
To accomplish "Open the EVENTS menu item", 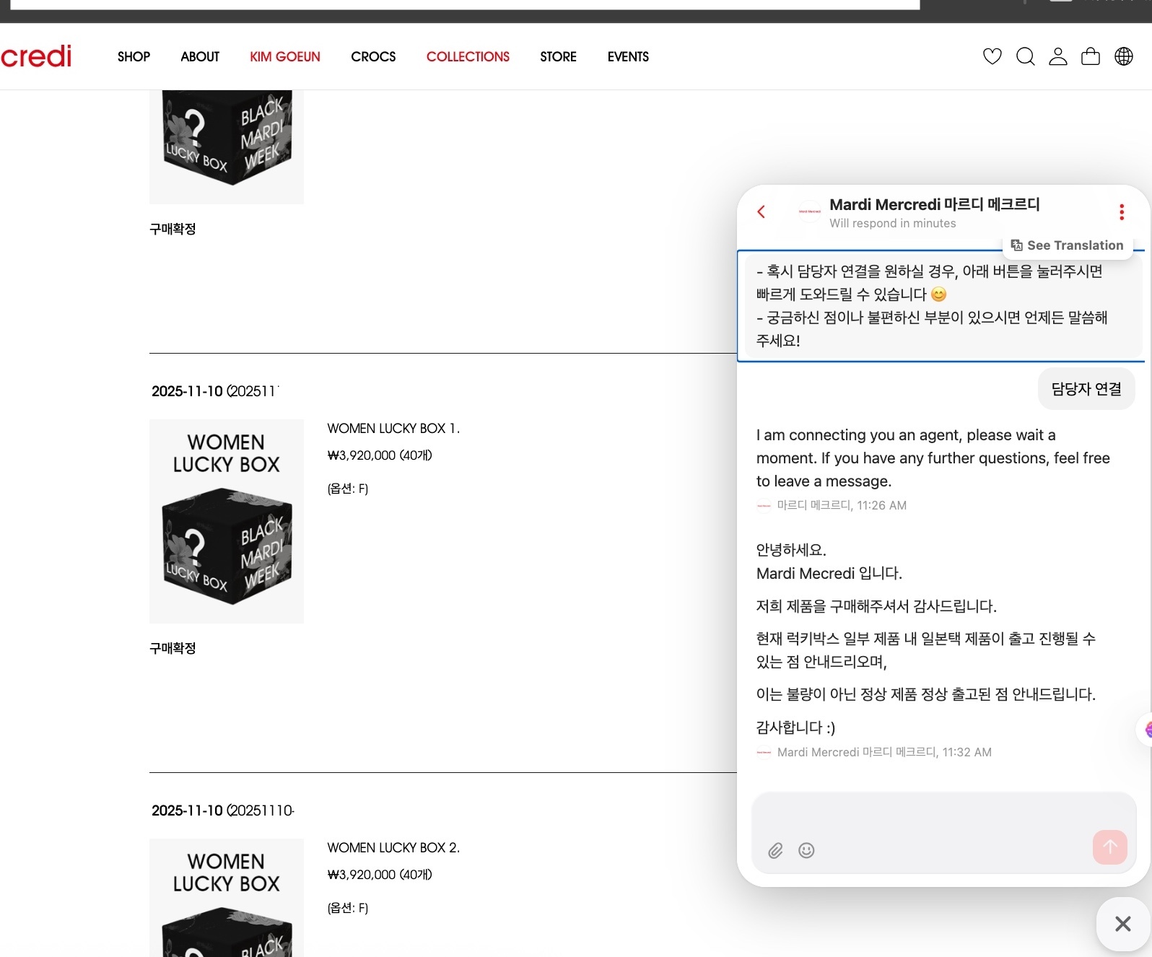I will [628, 56].
